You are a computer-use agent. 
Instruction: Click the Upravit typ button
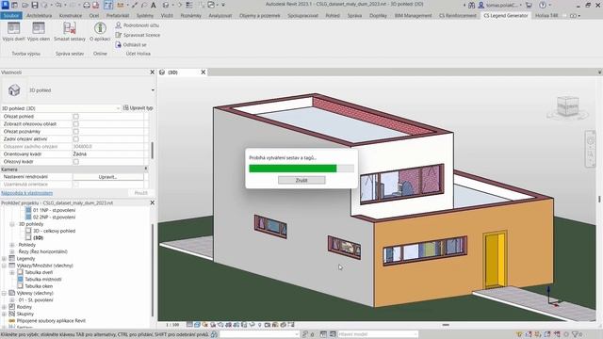pos(139,108)
